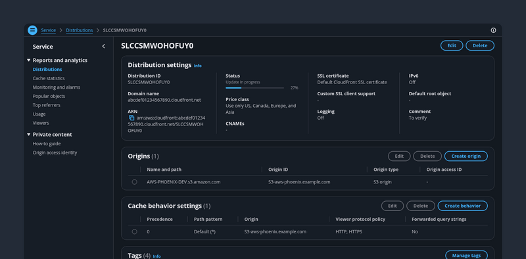526x259 pixels.
Task: Navigate to Distributions breadcrumb link
Action: click(x=80, y=30)
